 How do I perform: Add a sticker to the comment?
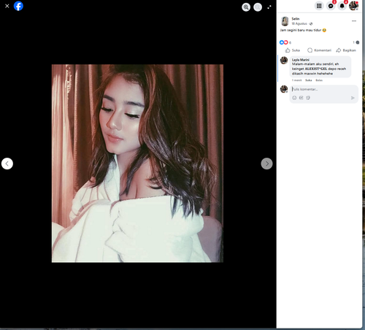(x=308, y=98)
